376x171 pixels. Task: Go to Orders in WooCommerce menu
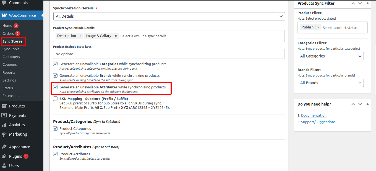[x=8, y=33]
